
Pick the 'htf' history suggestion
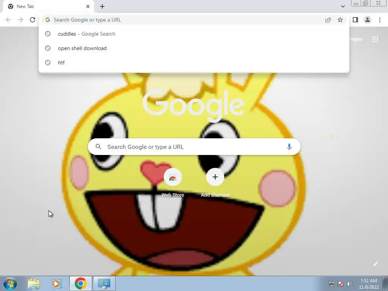(x=194, y=63)
